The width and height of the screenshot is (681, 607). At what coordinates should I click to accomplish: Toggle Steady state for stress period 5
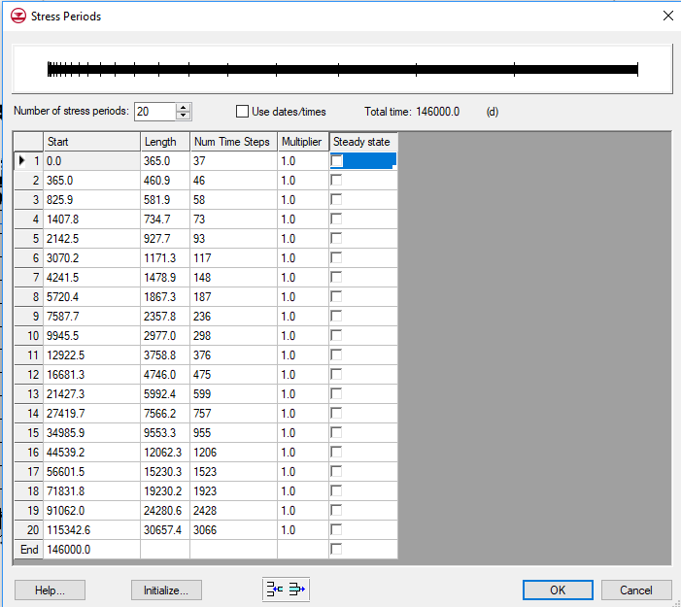click(336, 238)
